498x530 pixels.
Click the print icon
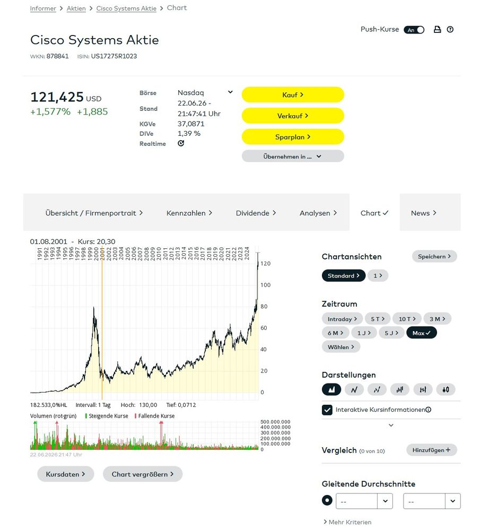[437, 29]
